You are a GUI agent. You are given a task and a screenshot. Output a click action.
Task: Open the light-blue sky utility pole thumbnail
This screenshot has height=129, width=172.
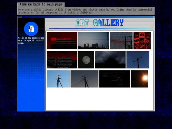58,79
